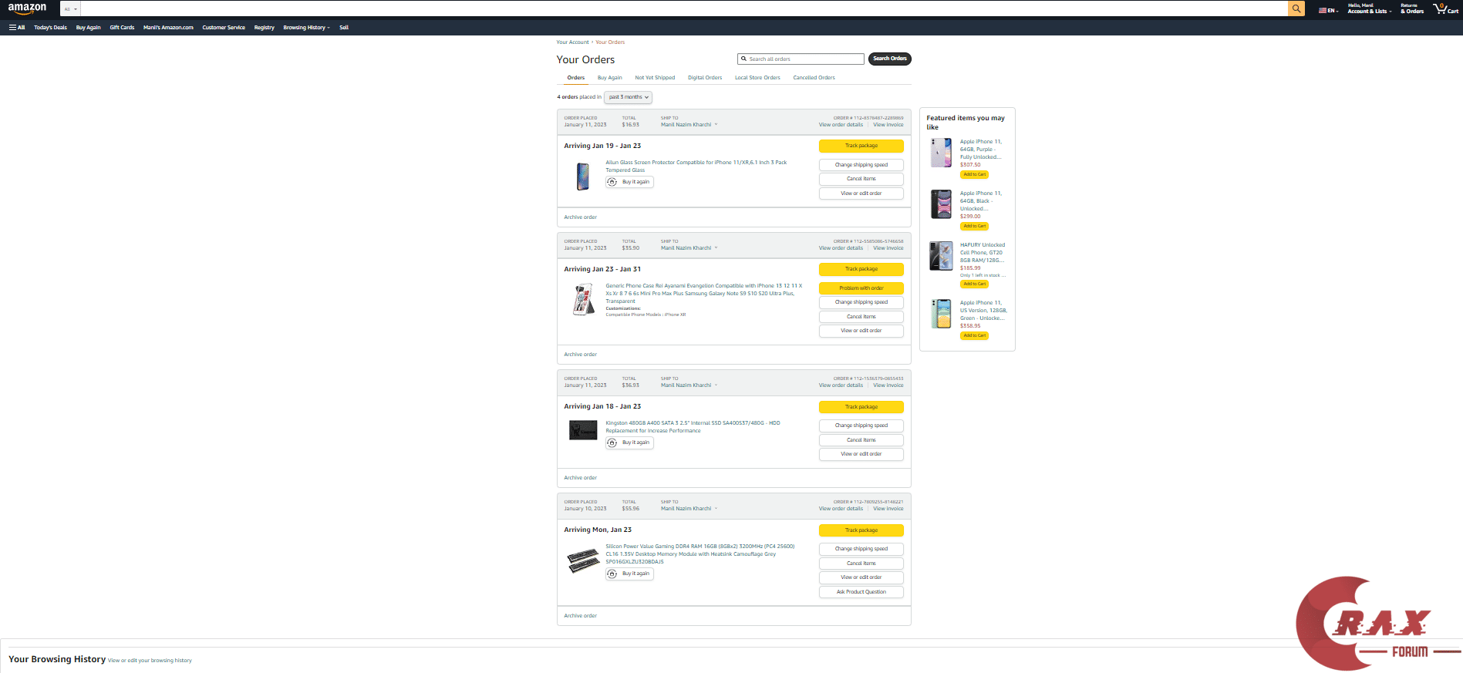Open purple Apple iPhone 11 featured image
Image resolution: width=1463 pixels, height=673 pixels.
point(941,153)
